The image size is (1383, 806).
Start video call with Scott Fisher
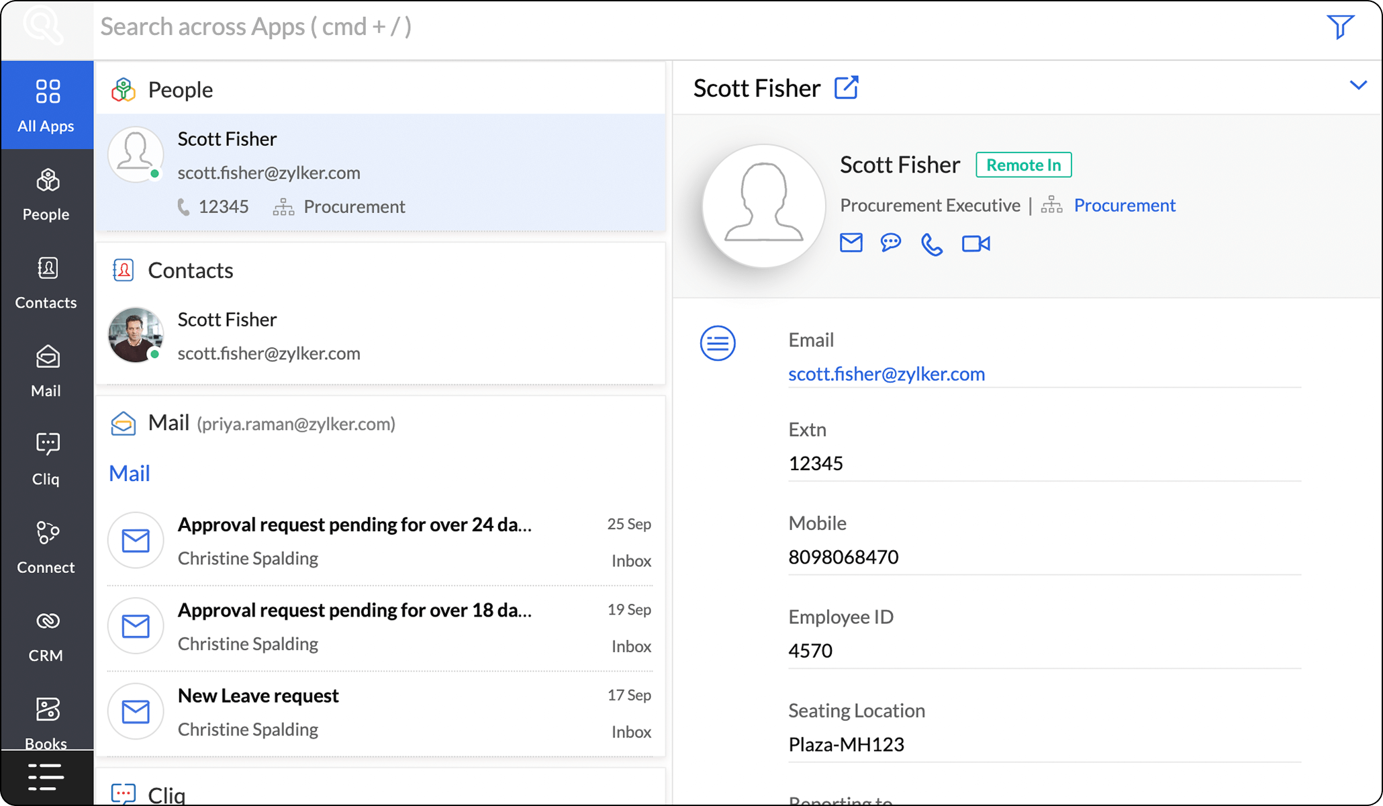pyautogui.click(x=975, y=244)
